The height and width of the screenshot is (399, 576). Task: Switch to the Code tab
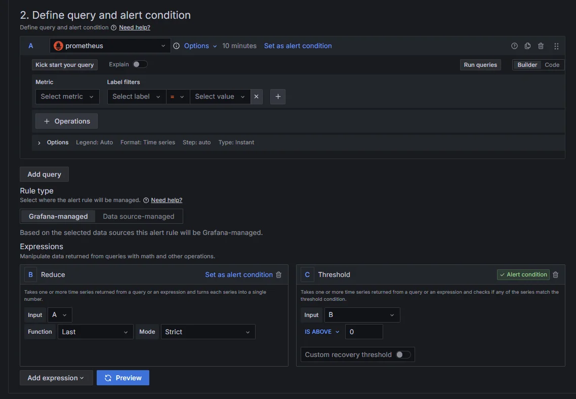pyautogui.click(x=552, y=64)
